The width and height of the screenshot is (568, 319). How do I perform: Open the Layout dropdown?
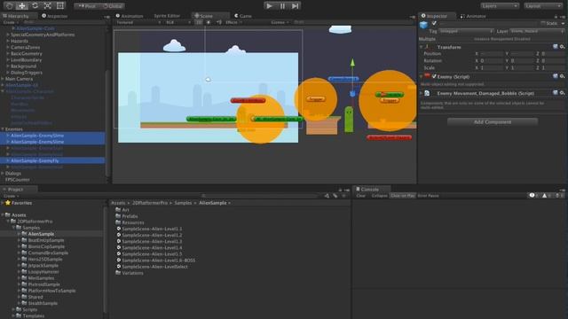click(543, 6)
